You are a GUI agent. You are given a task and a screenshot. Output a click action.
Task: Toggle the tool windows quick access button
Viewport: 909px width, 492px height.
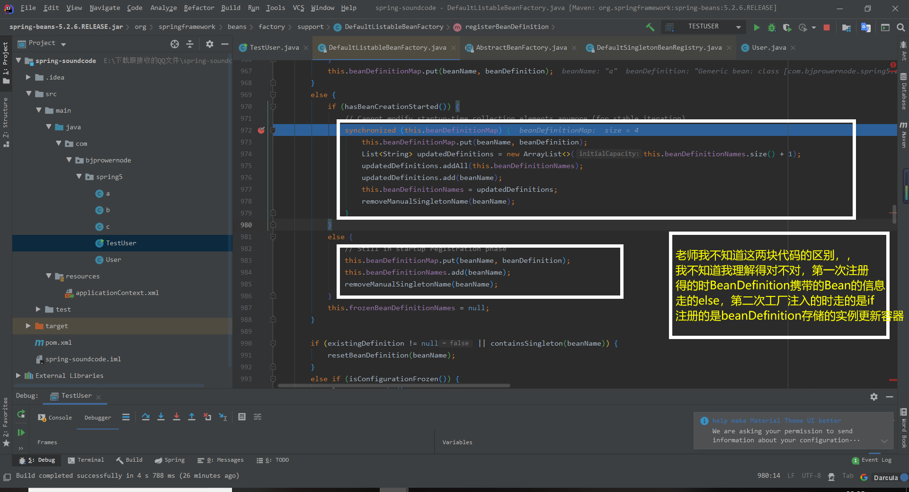pyautogui.click(x=7, y=477)
